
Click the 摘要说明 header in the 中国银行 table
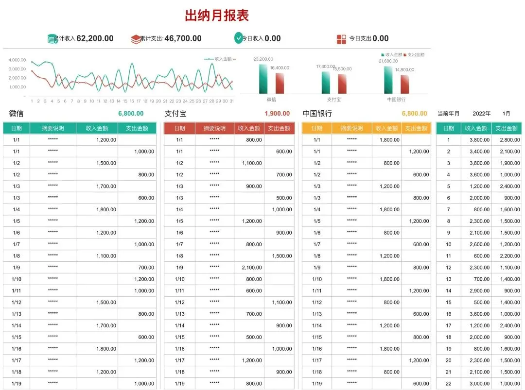[x=352, y=128]
